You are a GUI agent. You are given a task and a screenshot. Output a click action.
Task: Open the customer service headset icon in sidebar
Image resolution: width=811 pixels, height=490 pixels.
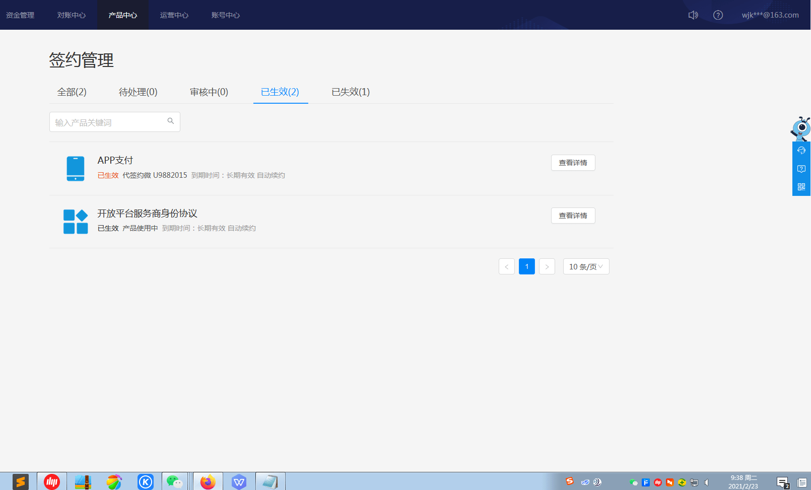coord(801,150)
